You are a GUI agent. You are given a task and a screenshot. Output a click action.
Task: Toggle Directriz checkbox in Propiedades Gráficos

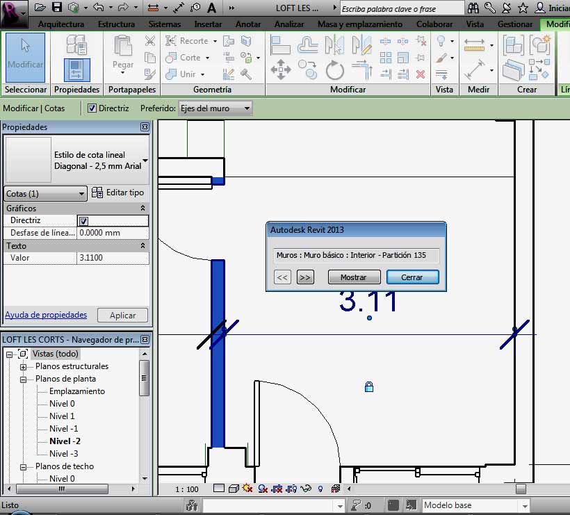(x=83, y=221)
